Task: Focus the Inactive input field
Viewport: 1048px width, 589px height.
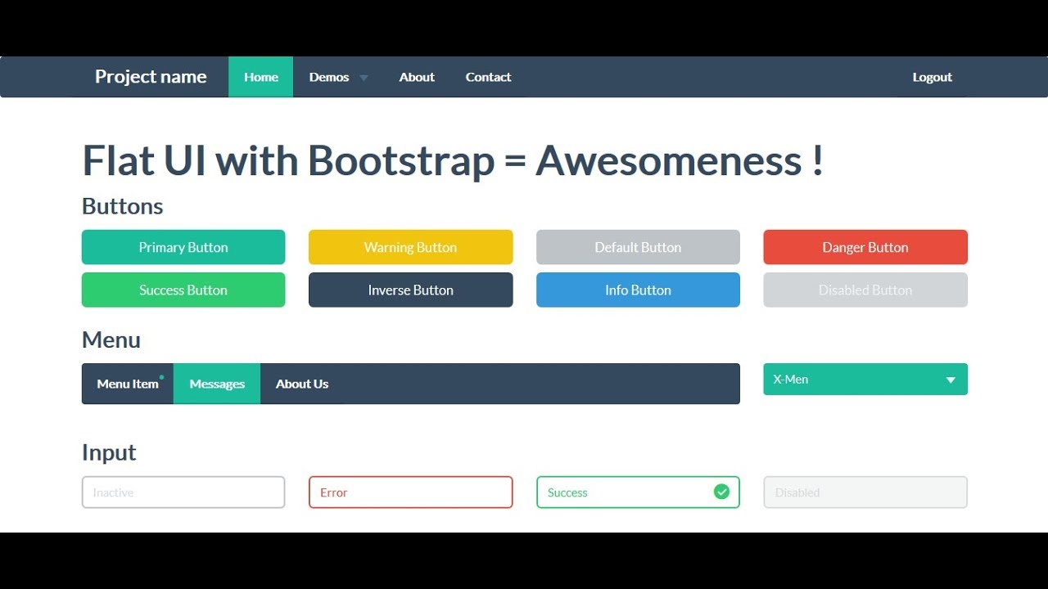Action: [x=183, y=492]
